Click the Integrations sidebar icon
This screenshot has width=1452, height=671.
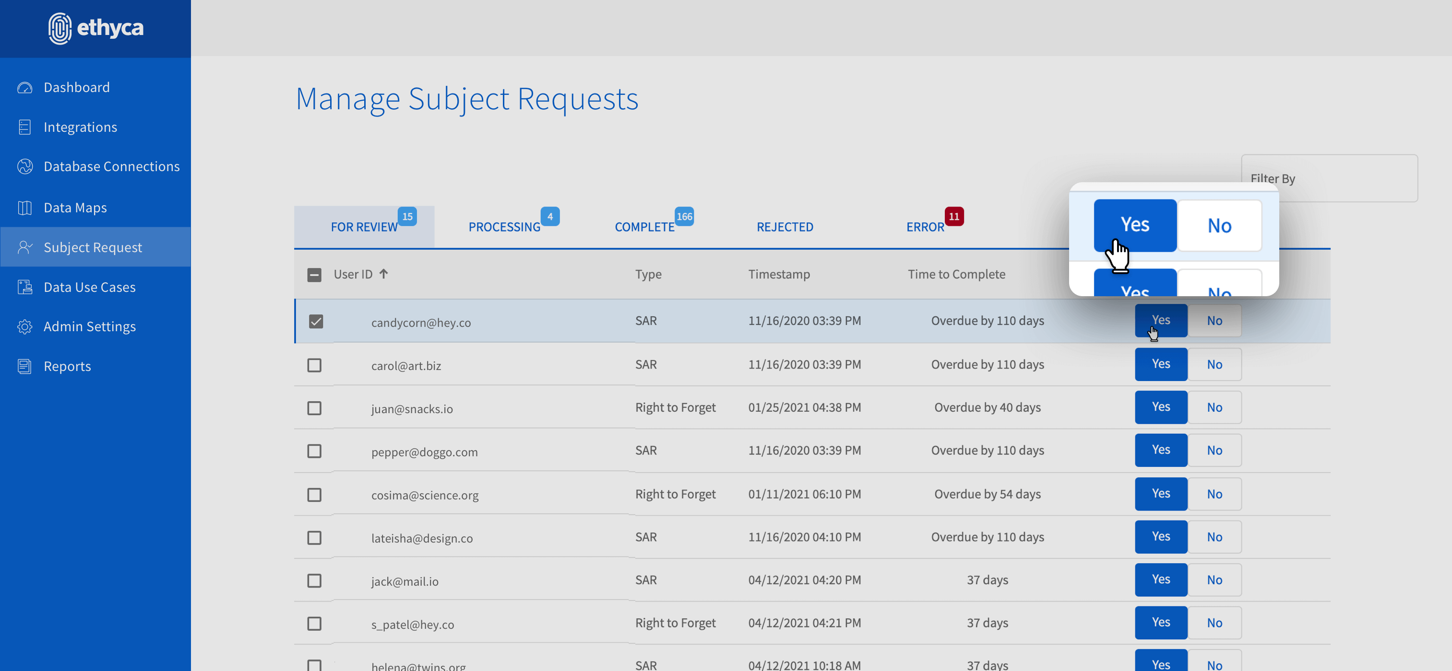coord(25,127)
